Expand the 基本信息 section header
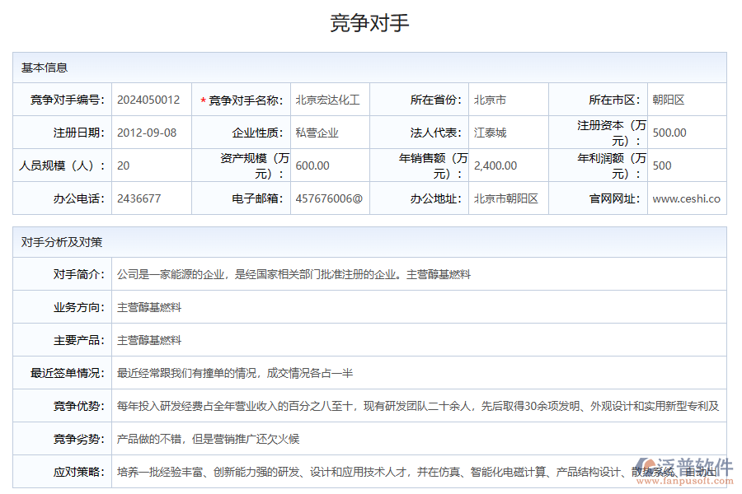The image size is (742, 494). click(x=41, y=68)
